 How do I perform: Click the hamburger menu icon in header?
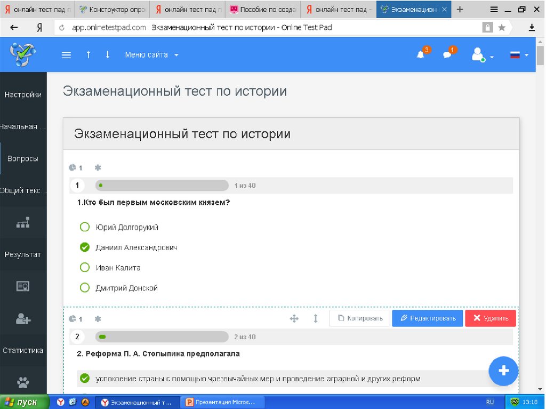pos(66,55)
